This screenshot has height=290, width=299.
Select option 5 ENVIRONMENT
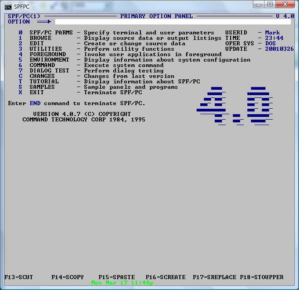pos(44,60)
